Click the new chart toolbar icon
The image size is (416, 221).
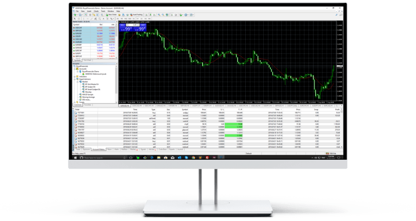pos(75,15)
